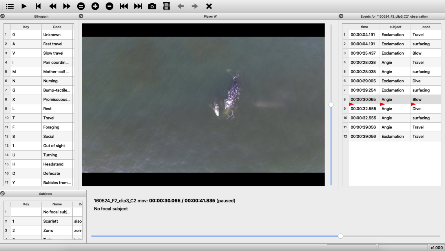Enable frame-by-frame mode with filmstrip icon
Viewport: 445px width, 251px height.
166,6
